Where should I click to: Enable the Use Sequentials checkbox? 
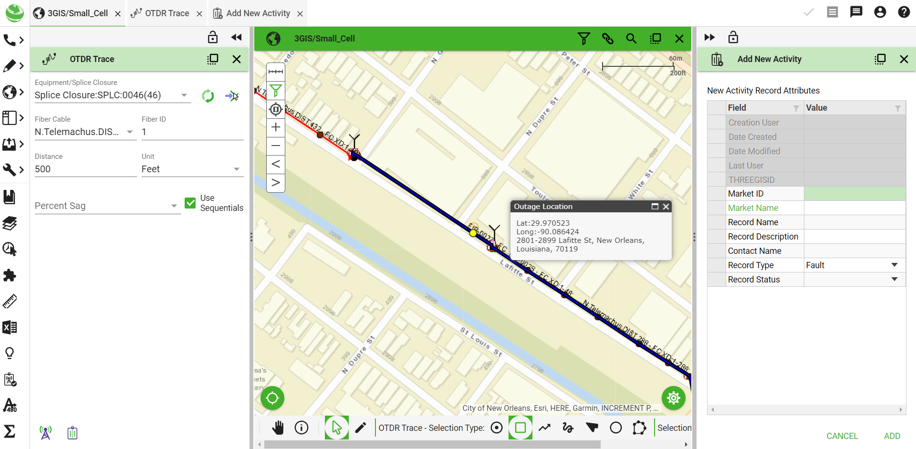[x=190, y=203]
